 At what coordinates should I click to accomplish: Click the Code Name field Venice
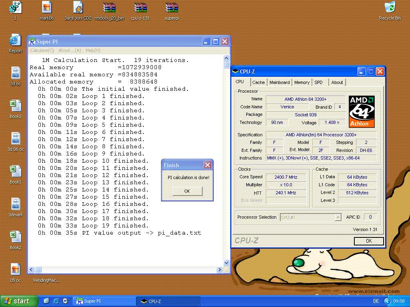tap(287, 107)
